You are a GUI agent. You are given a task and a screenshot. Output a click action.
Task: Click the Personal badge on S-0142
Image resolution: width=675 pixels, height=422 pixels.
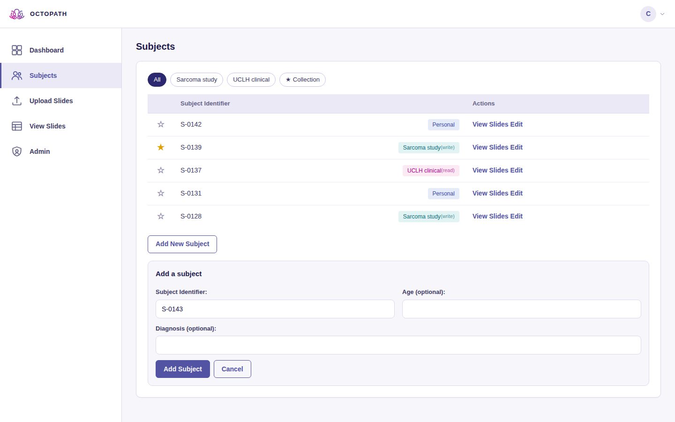point(443,125)
